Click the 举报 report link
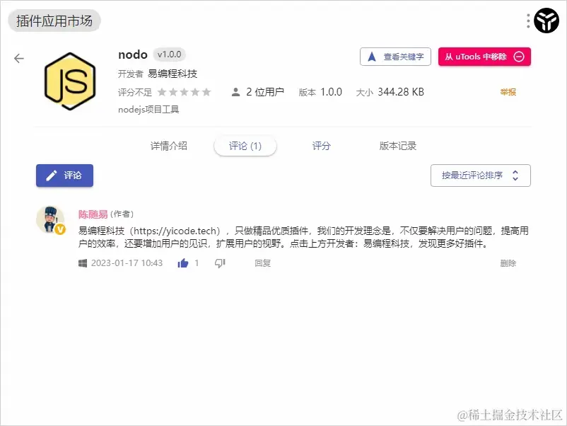 click(x=508, y=92)
